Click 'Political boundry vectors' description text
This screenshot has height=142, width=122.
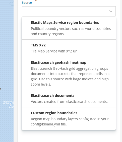[x=71, y=31]
